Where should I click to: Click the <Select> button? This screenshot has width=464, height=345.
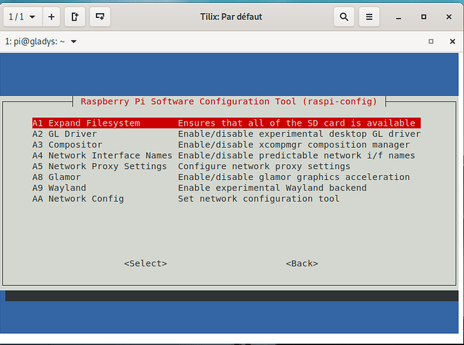point(145,264)
